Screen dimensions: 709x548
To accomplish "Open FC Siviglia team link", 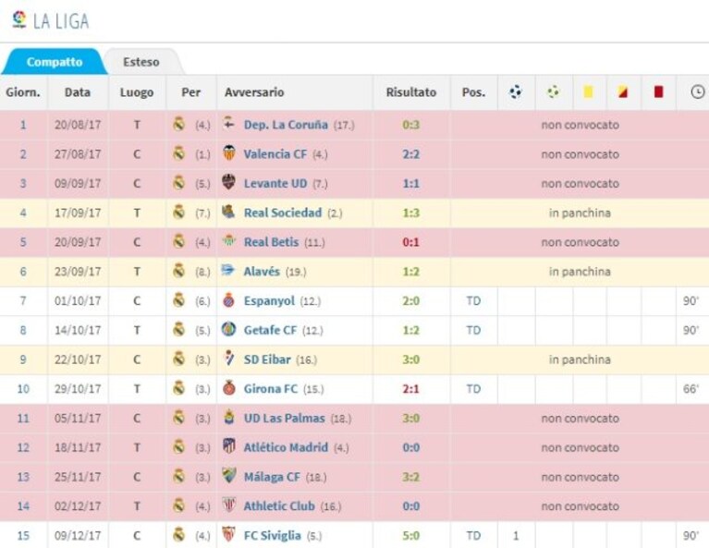I will click(272, 536).
